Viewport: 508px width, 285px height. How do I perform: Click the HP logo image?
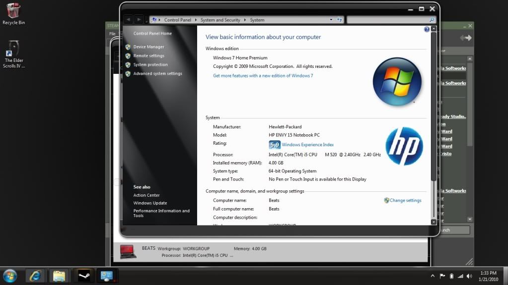click(404, 146)
